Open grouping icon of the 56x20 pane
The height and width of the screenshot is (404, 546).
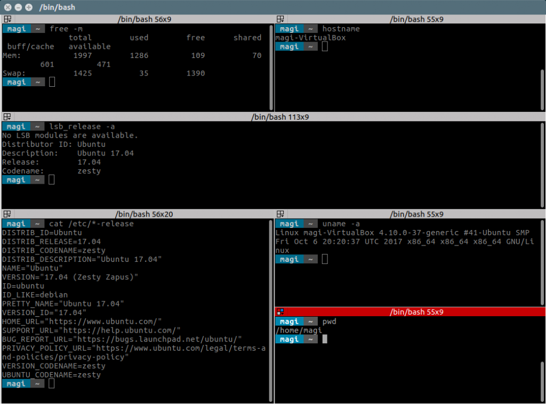point(7,214)
